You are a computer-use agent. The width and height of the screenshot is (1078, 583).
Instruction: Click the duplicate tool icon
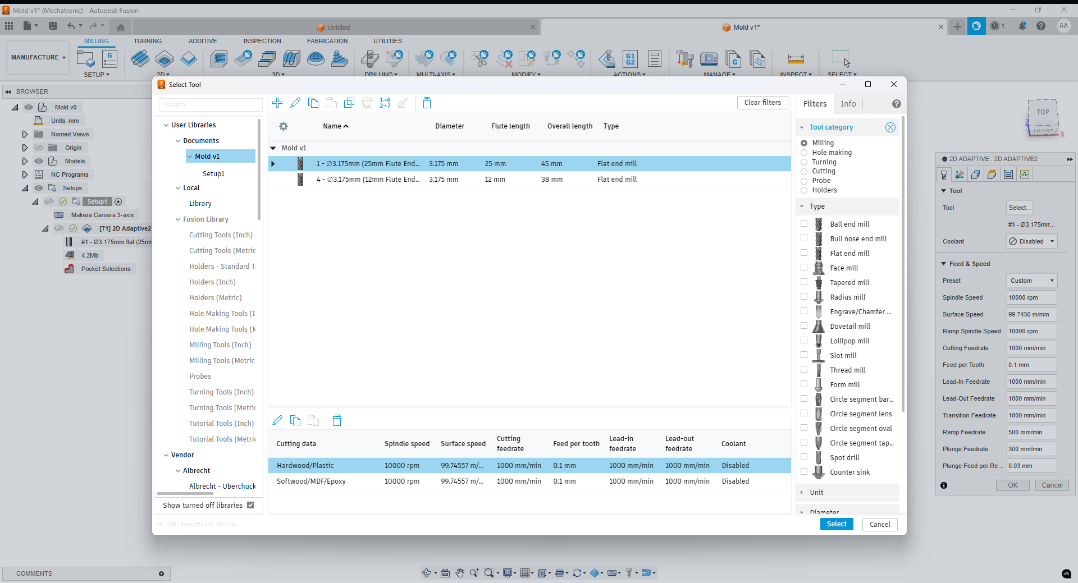[x=349, y=103]
